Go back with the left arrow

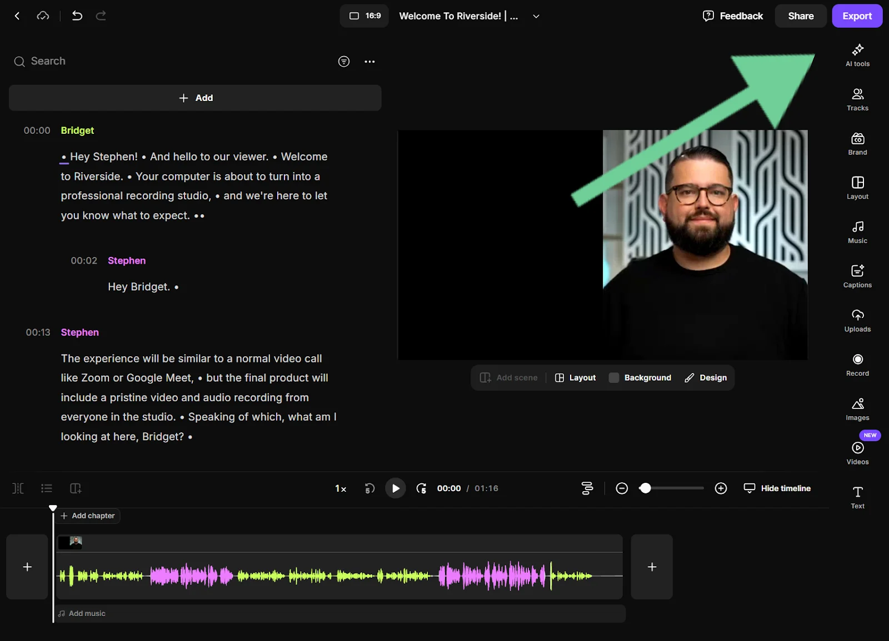17,16
